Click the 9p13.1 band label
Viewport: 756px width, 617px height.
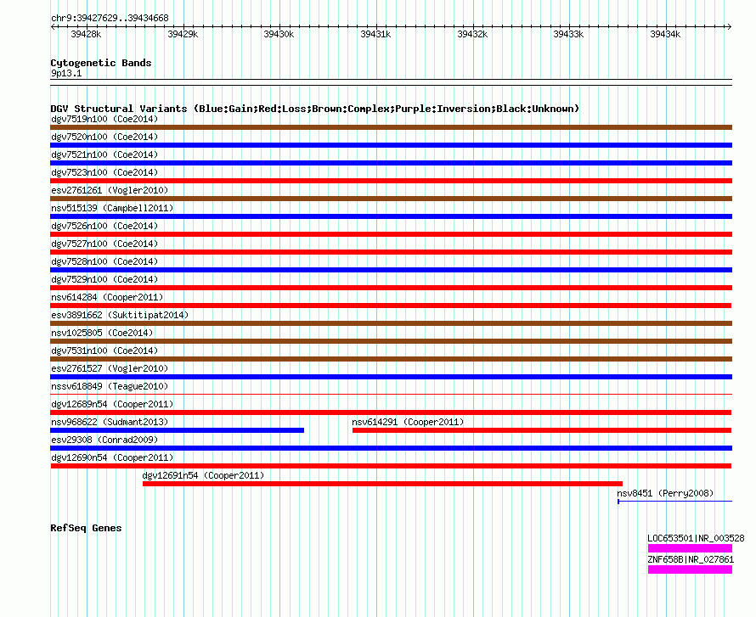66,73
